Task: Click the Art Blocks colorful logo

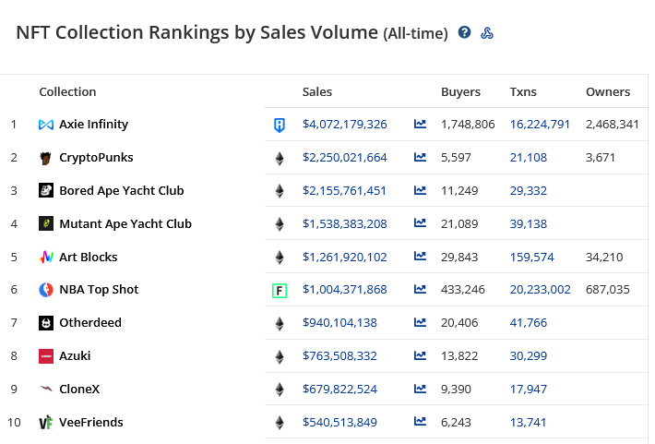Action: tap(46, 257)
